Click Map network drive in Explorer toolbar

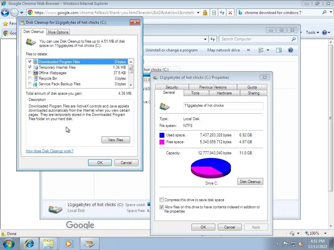coord(224,50)
